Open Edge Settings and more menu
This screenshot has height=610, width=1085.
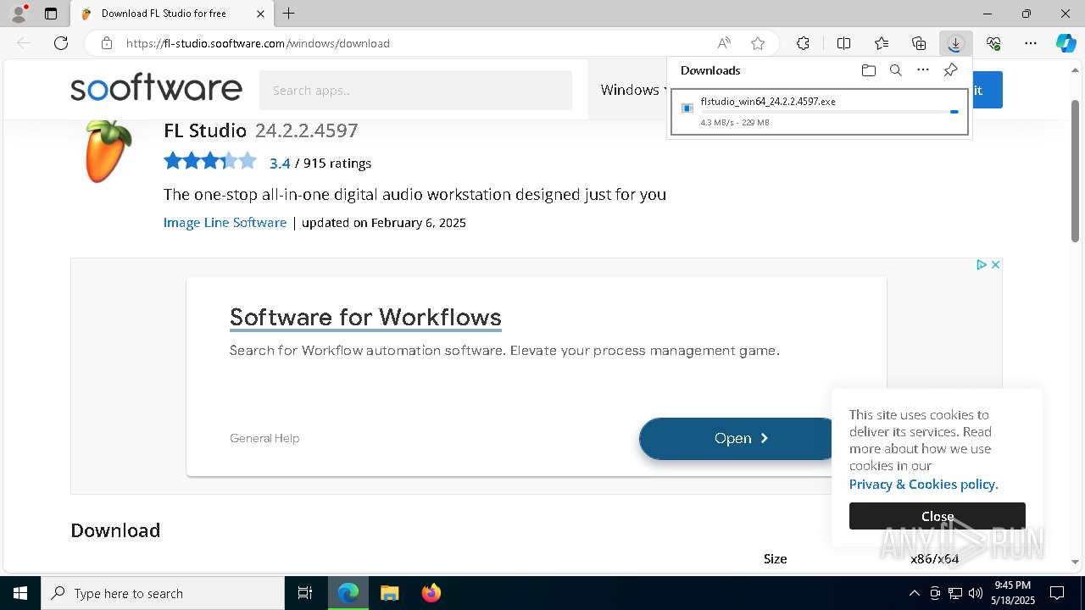tap(1031, 43)
